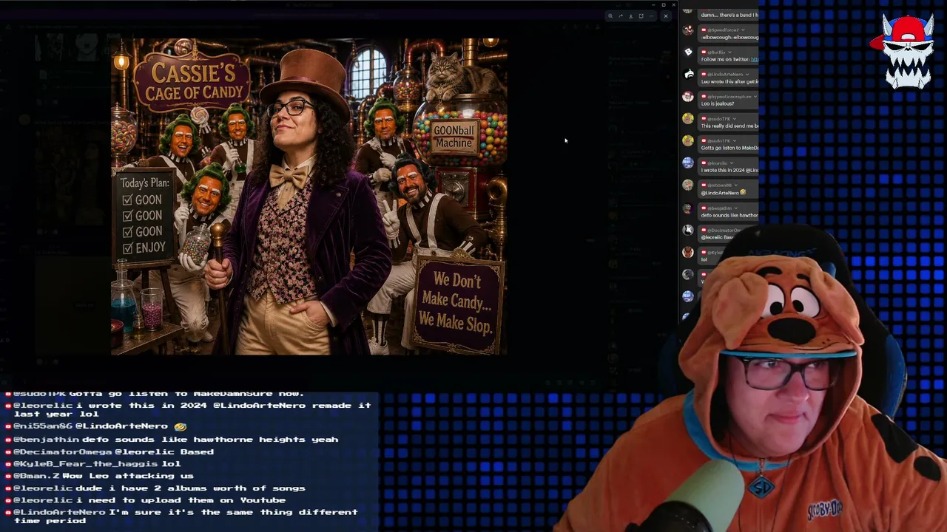Click the YouTube badge on BotRix's message
Screen dimensions: 947x532
pyautogui.click(x=704, y=52)
